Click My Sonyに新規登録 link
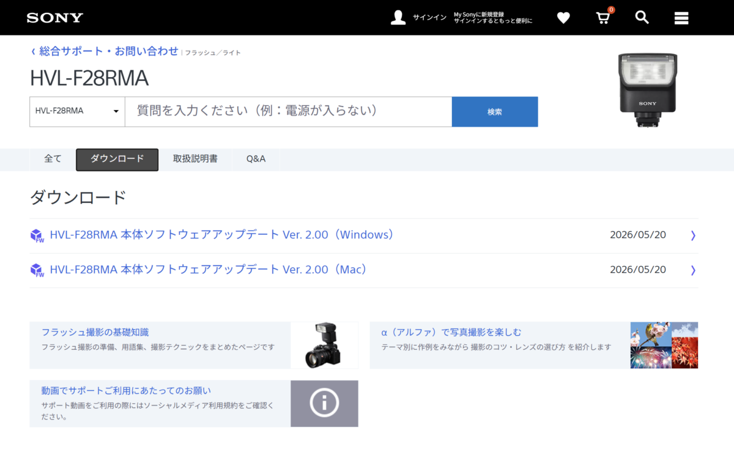The image size is (734, 449). click(479, 13)
